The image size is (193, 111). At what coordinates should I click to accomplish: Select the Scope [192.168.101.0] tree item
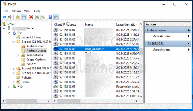(x=36, y=73)
